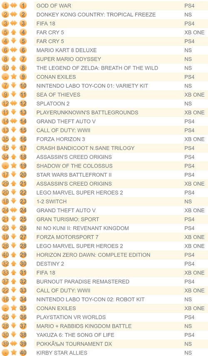Viewport: 208px width, 356px height.
Task: Click the up arrow icon beside Forza Horizon 3
Action: click(x=14, y=139)
